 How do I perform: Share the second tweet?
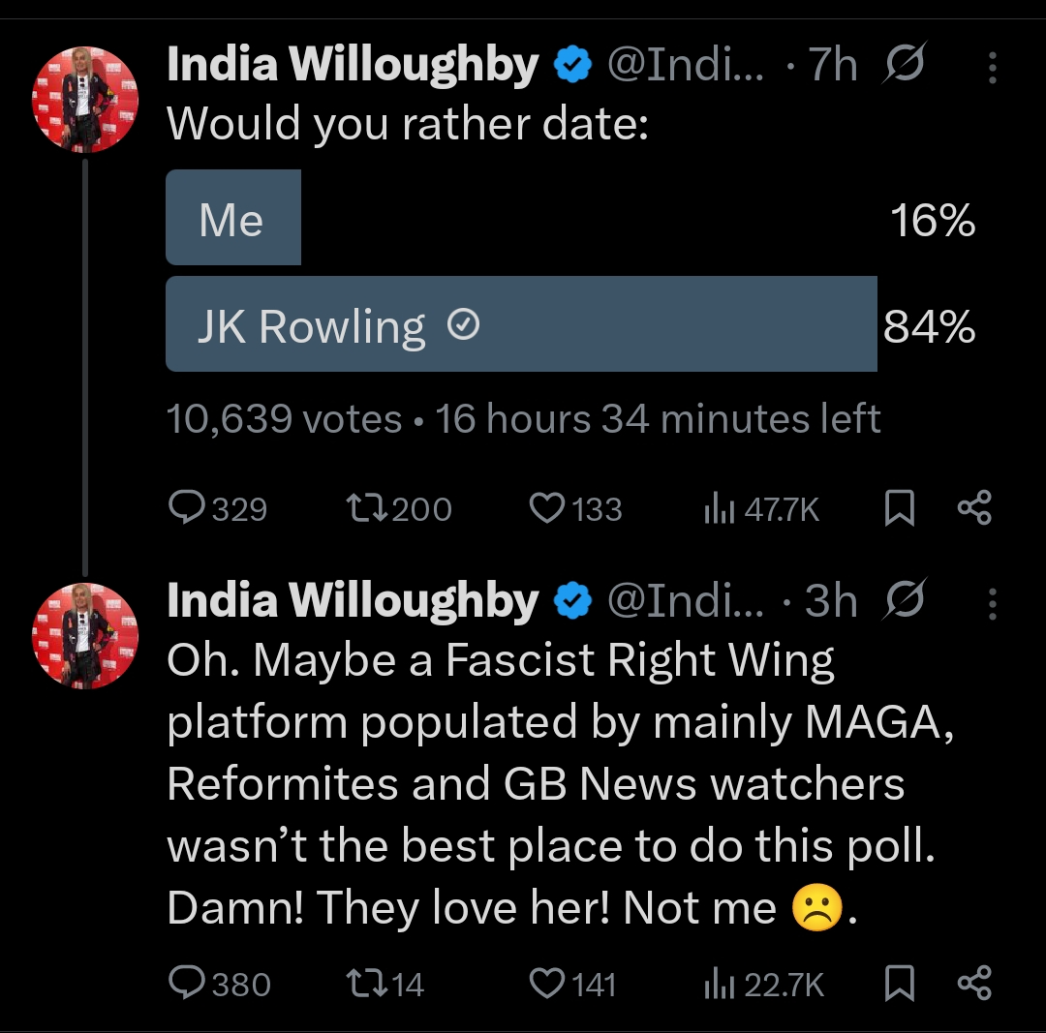pos(973,984)
